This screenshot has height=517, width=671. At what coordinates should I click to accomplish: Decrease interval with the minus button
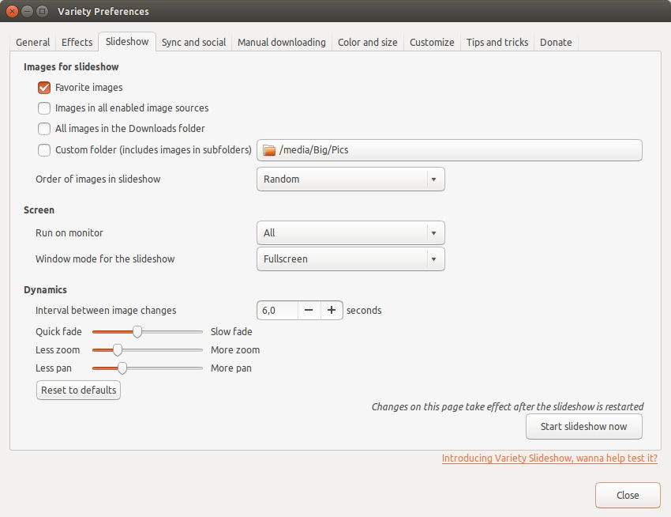309,311
